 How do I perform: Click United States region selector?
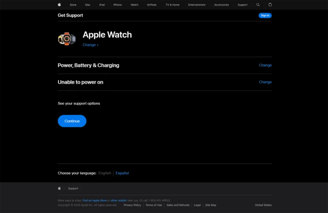coord(263,205)
